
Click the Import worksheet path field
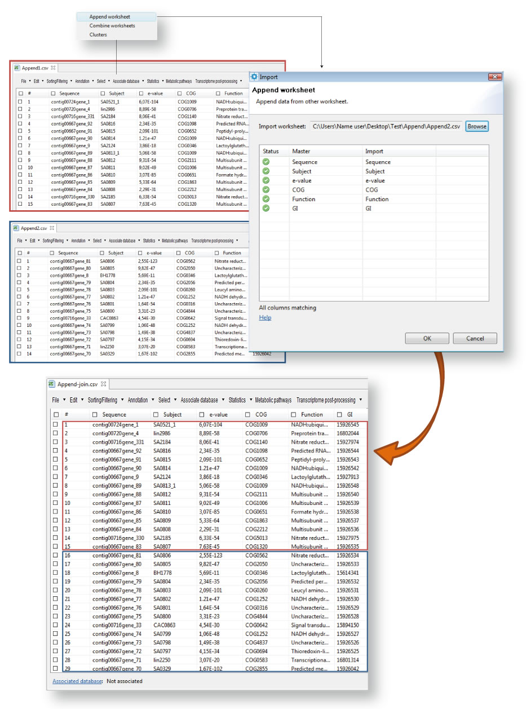(x=386, y=126)
